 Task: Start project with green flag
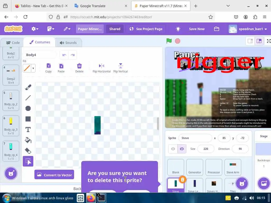tap(169, 41)
